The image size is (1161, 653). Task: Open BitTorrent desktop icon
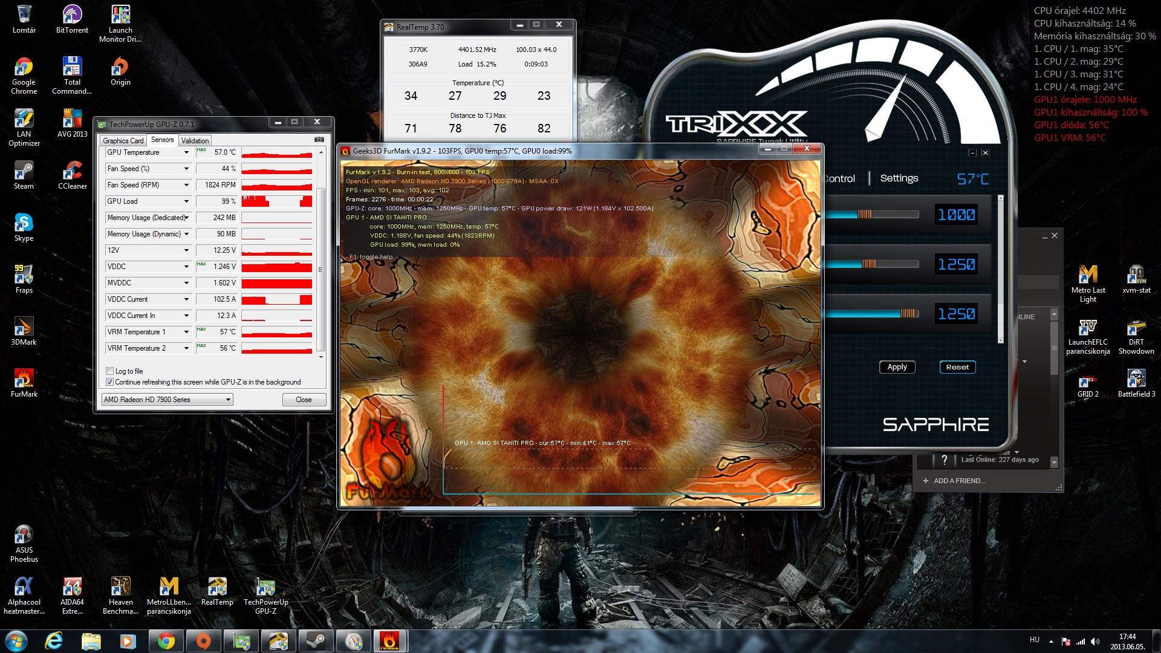click(72, 18)
